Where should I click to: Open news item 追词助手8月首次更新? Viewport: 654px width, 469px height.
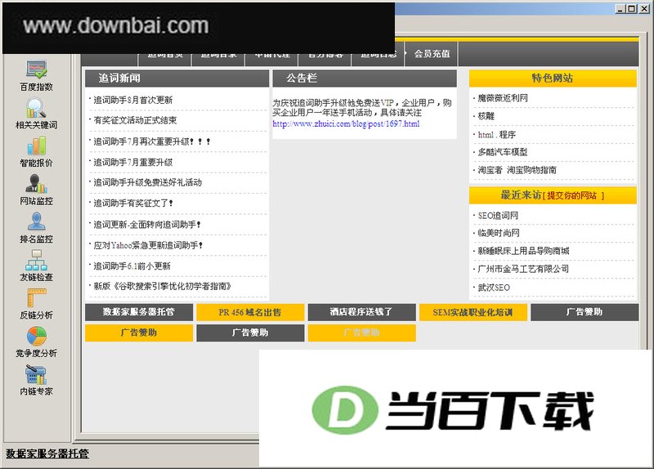132,100
